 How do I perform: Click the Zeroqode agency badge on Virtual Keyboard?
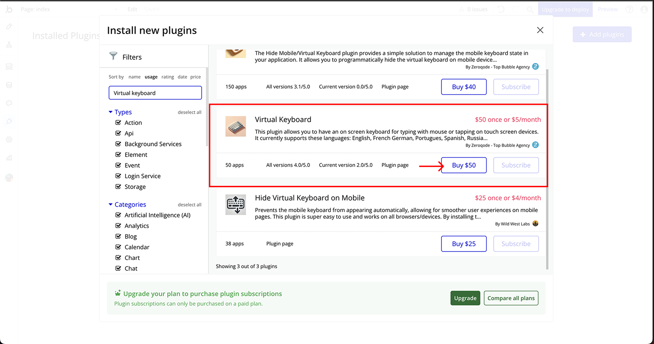536,145
